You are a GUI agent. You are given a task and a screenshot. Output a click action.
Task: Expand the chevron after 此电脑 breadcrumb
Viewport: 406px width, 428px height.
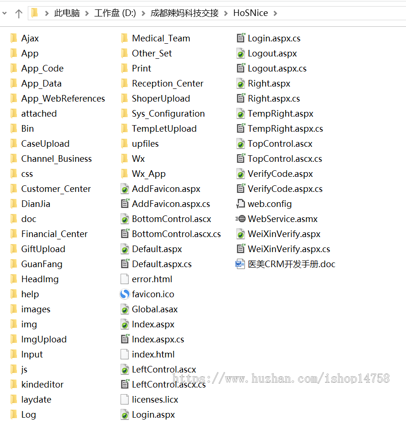click(x=87, y=13)
